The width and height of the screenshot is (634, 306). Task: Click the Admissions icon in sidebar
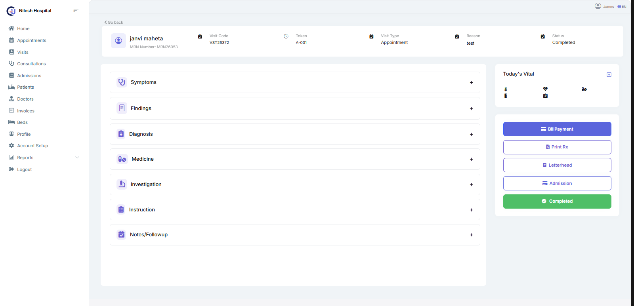11,75
